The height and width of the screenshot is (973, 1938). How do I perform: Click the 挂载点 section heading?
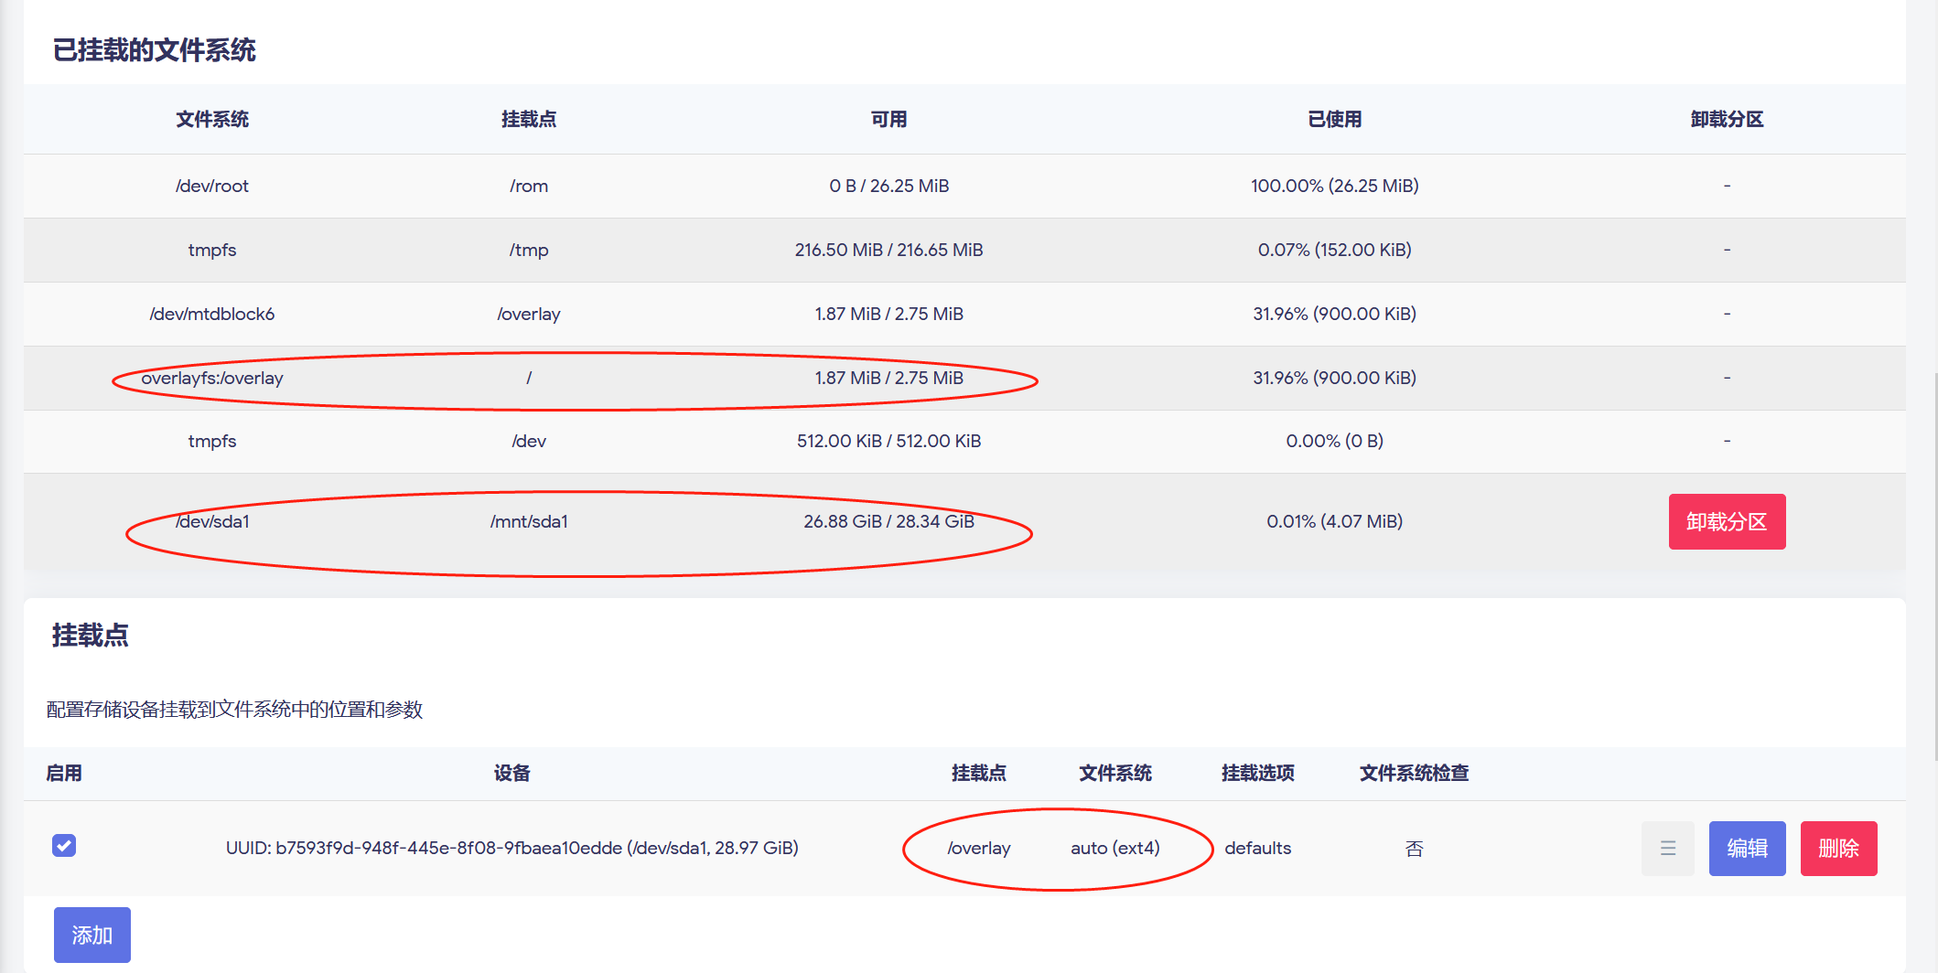click(x=92, y=635)
